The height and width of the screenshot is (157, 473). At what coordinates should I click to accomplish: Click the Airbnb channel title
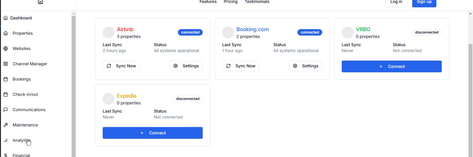tap(125, 30)
